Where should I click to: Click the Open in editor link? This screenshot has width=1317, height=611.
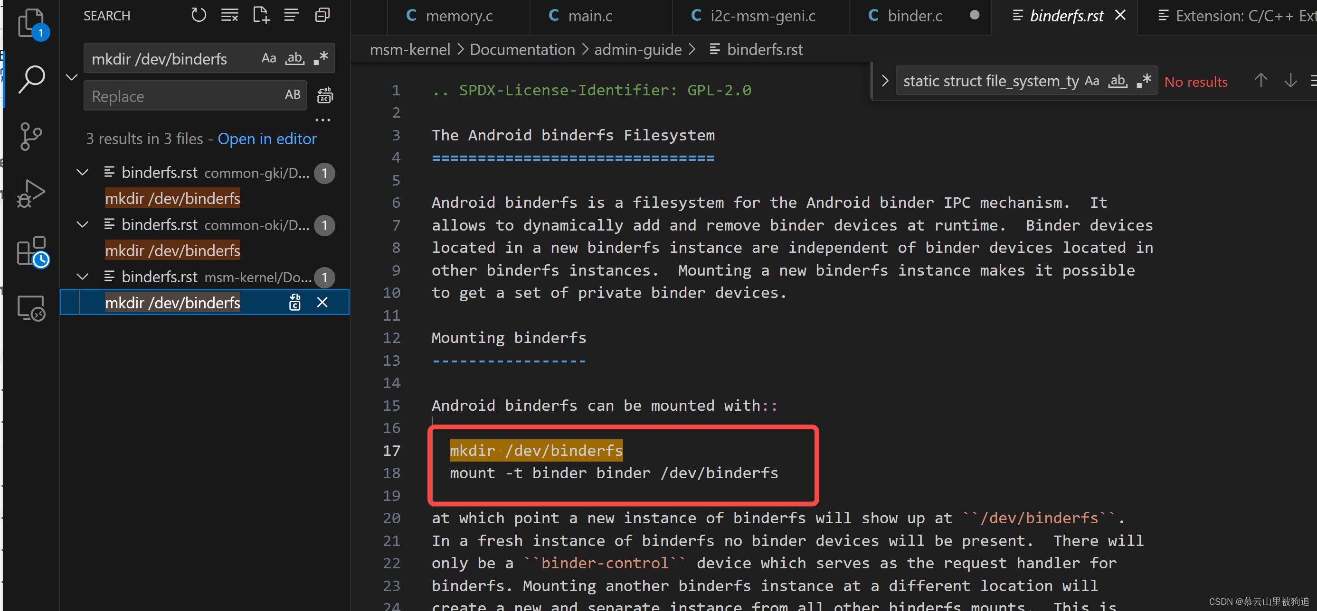(x=267, y=139)
